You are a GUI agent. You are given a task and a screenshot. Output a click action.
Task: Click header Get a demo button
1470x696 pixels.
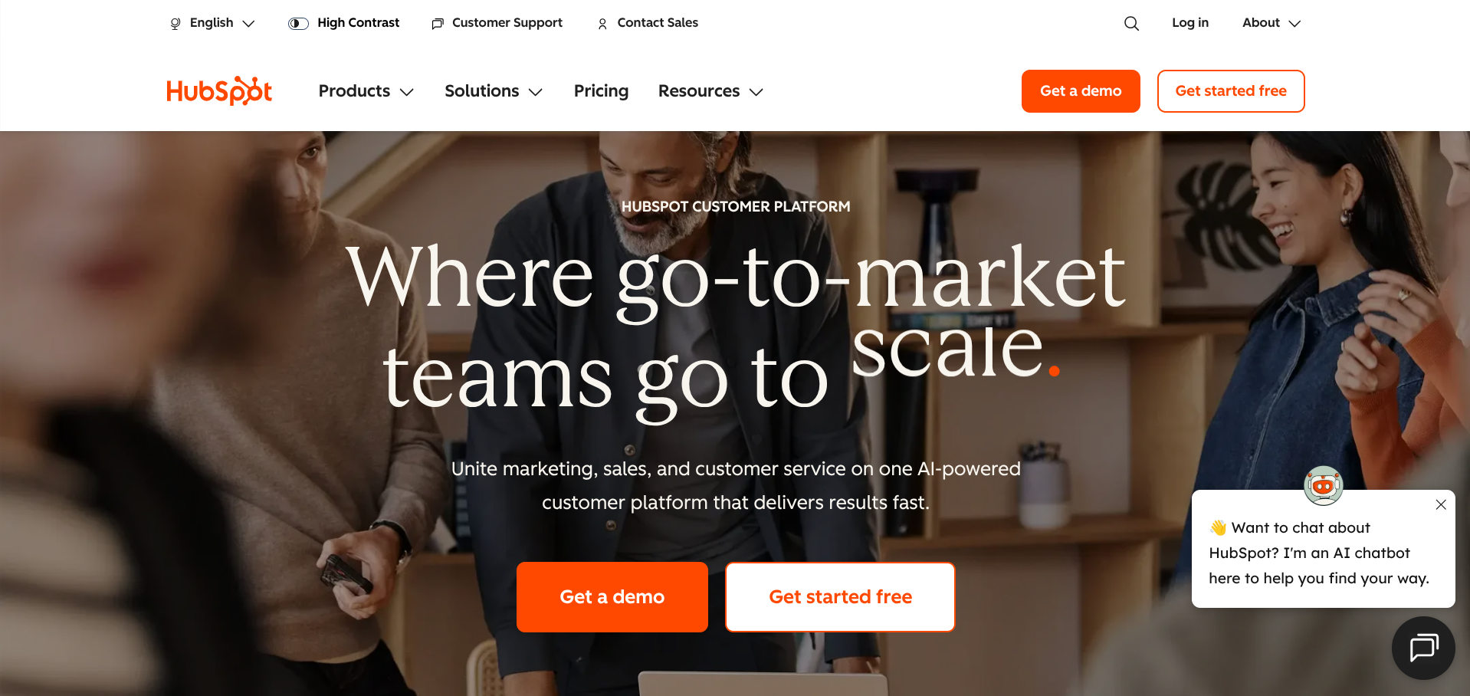point(1081,91)
